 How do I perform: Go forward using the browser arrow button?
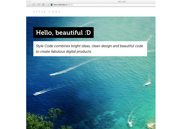tap(29, 5)
